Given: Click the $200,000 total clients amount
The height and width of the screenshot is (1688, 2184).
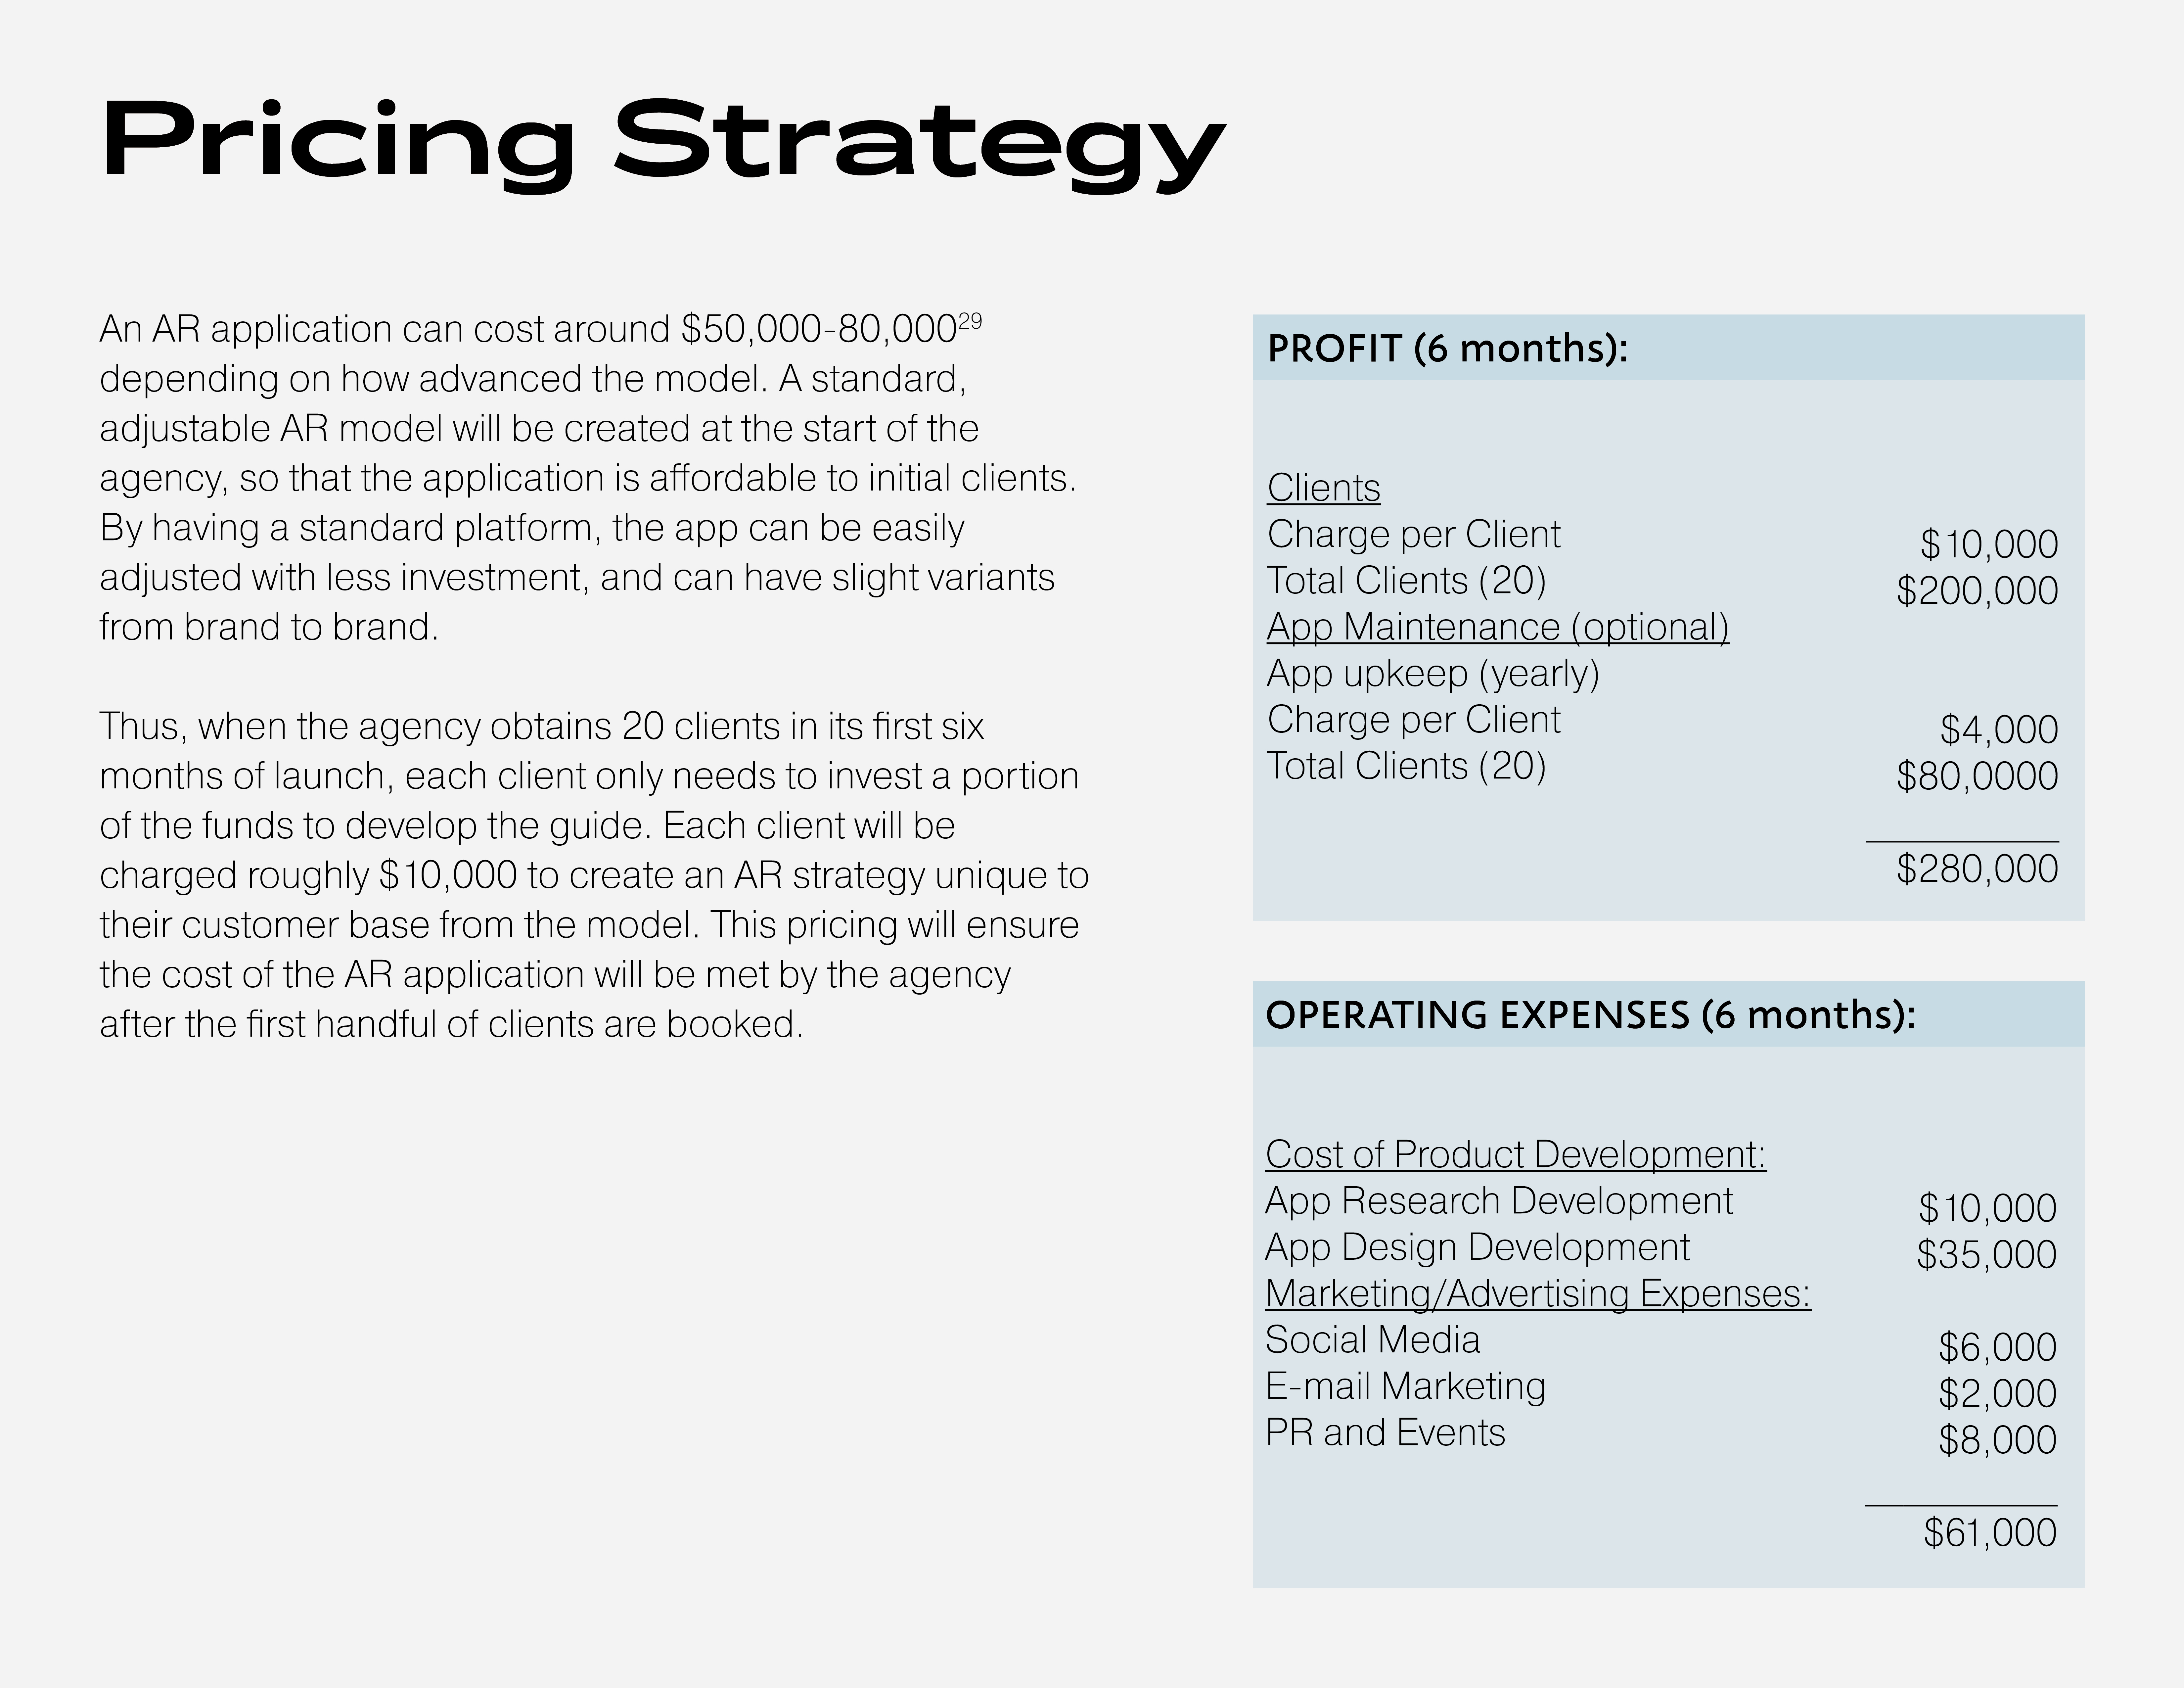Looking at the screenshot, I should pyautogui.click(x=1977, y=591).
